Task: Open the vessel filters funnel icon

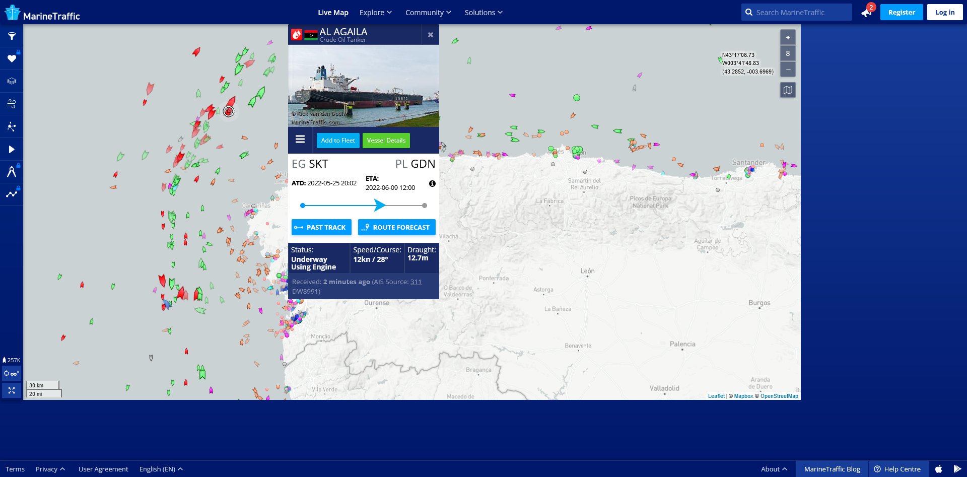Action: tap(12, 36)
